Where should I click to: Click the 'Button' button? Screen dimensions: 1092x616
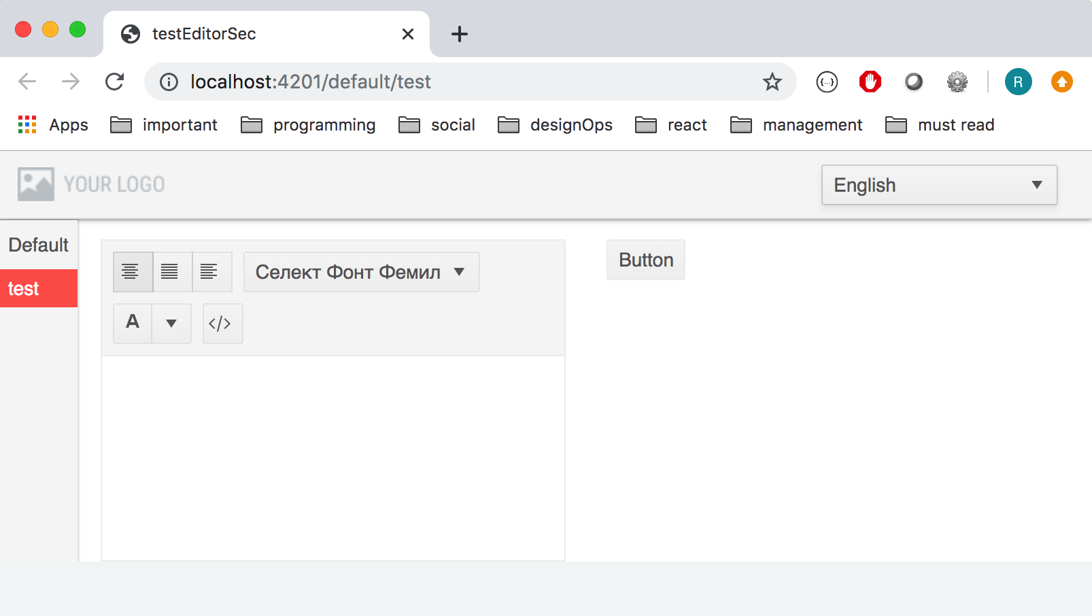point(646,260)
